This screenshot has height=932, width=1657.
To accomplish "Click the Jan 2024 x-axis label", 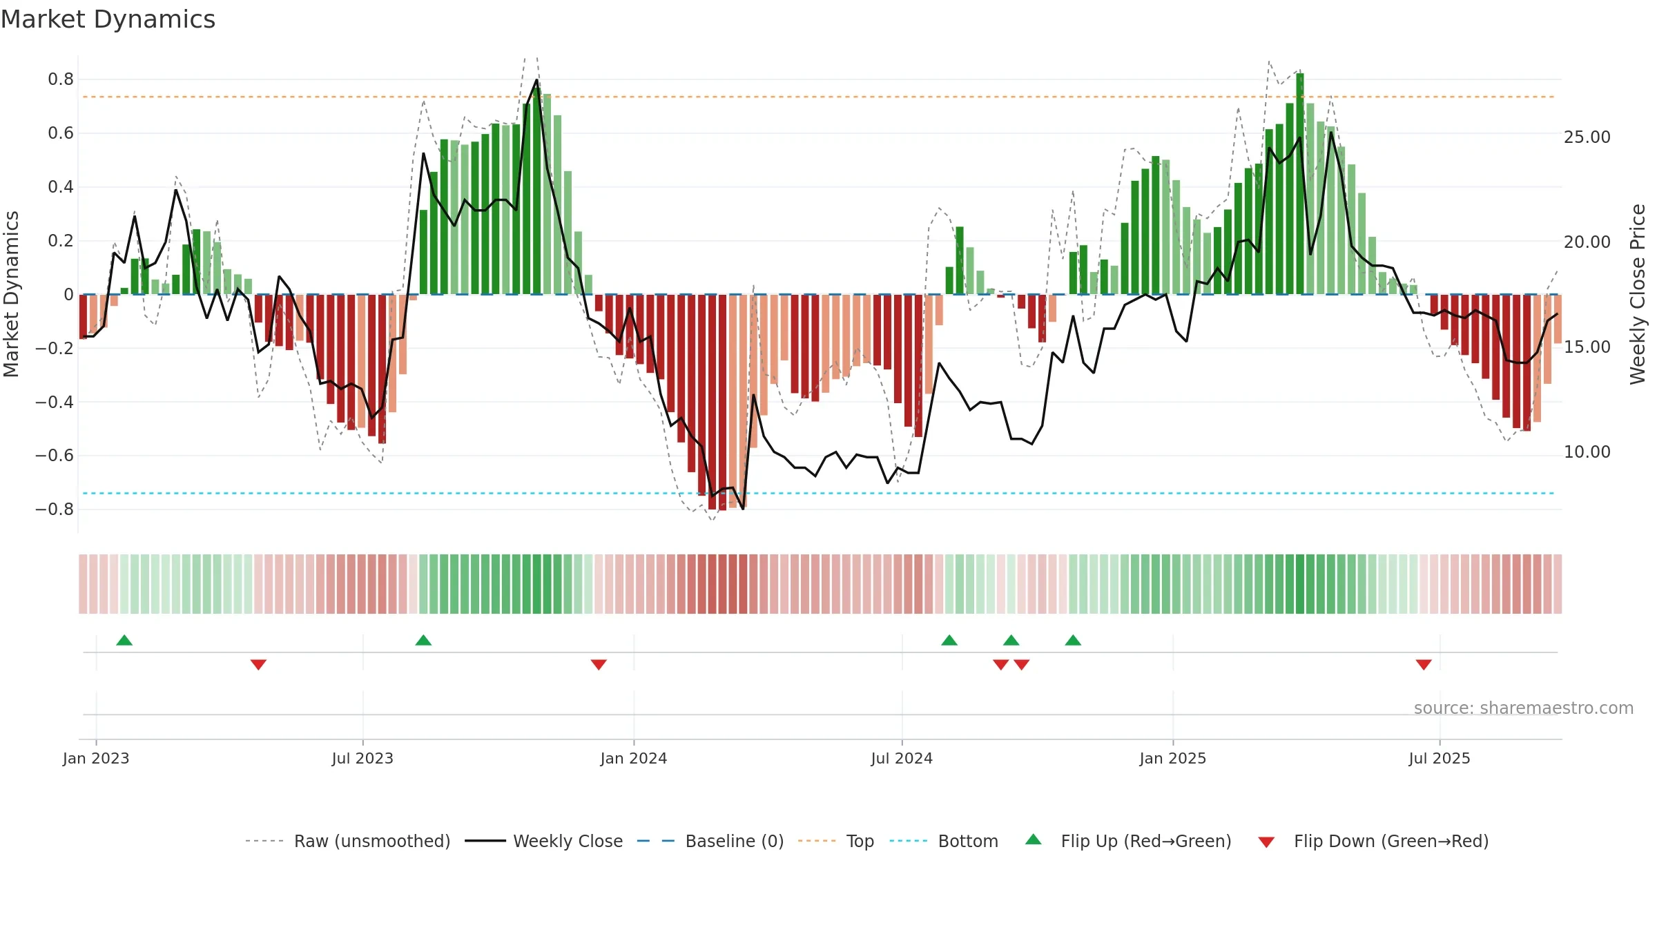I will tap(634, 758).
